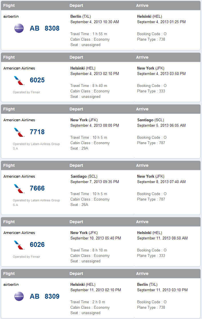Click the oneworld logo beside AB 8308
This screenshot has width=202, height=319.
[x=19, y=28]
